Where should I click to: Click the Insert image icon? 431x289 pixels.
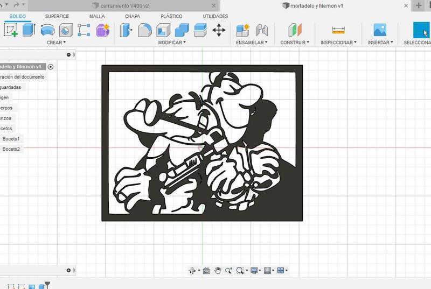pyautogui.click(x=380, y=30)
